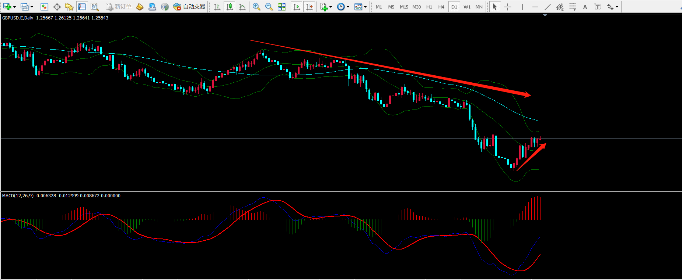Screen dimensions: 682x280
Task: Select the H4 timeframe
Action: tap(441, 7)
